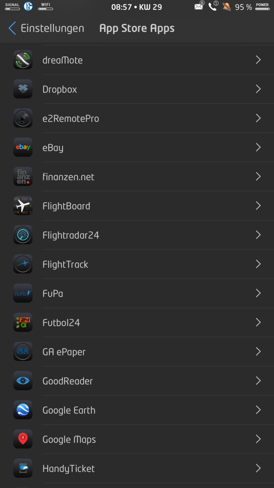Tap the App Store Apps title
This screenshot has height=488, width=274.
coord(137,28)
